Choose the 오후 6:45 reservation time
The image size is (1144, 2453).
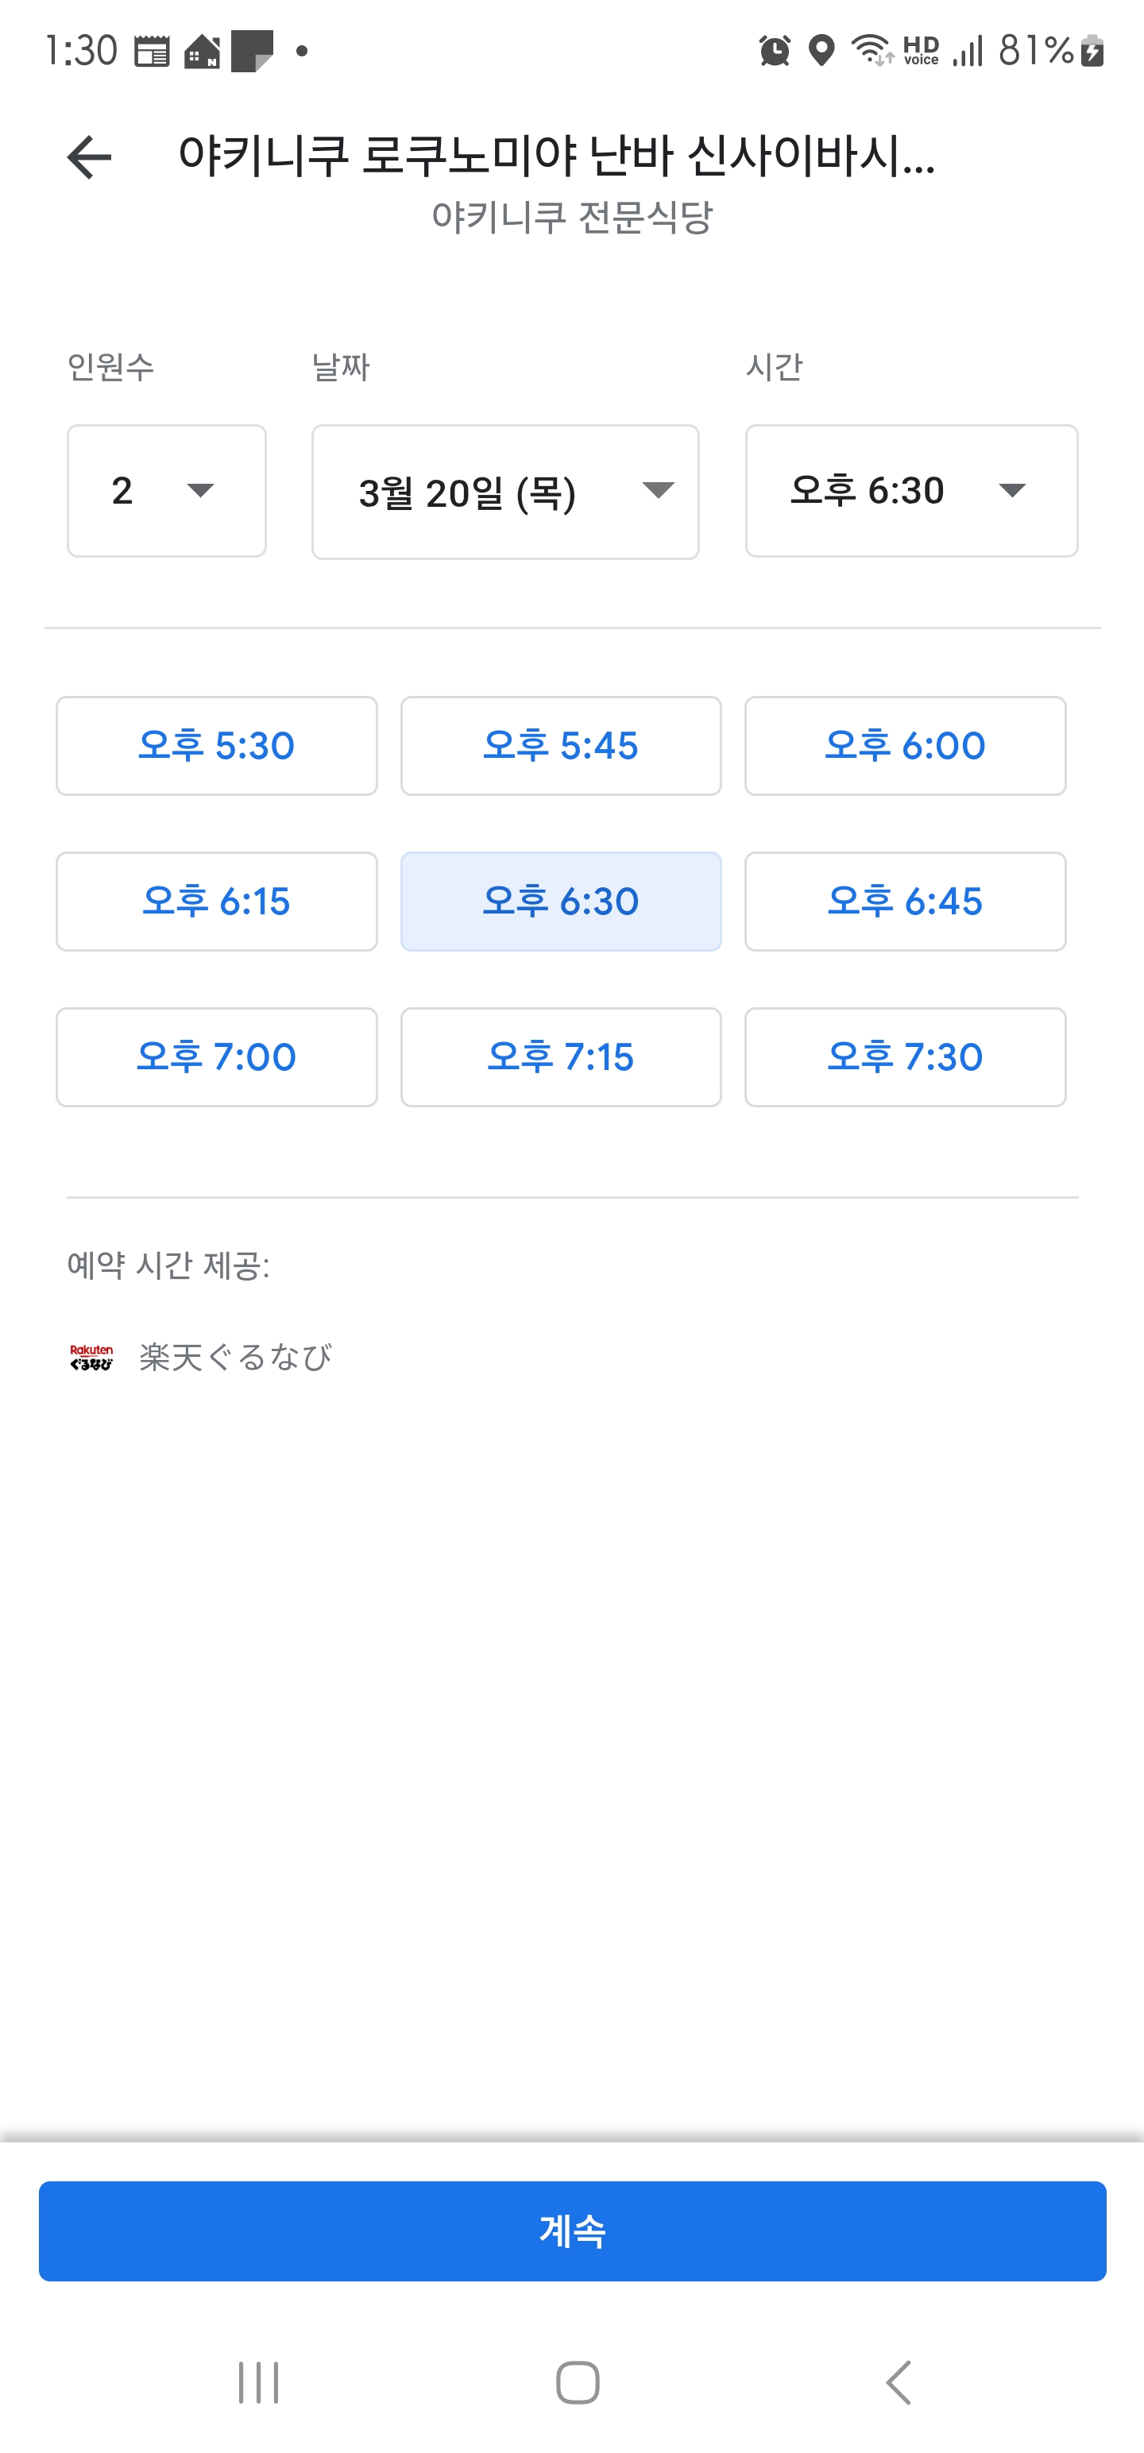pyautogui.click(x=905, y=902)
